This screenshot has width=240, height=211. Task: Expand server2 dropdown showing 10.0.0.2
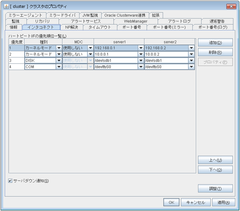click(191, 54)
